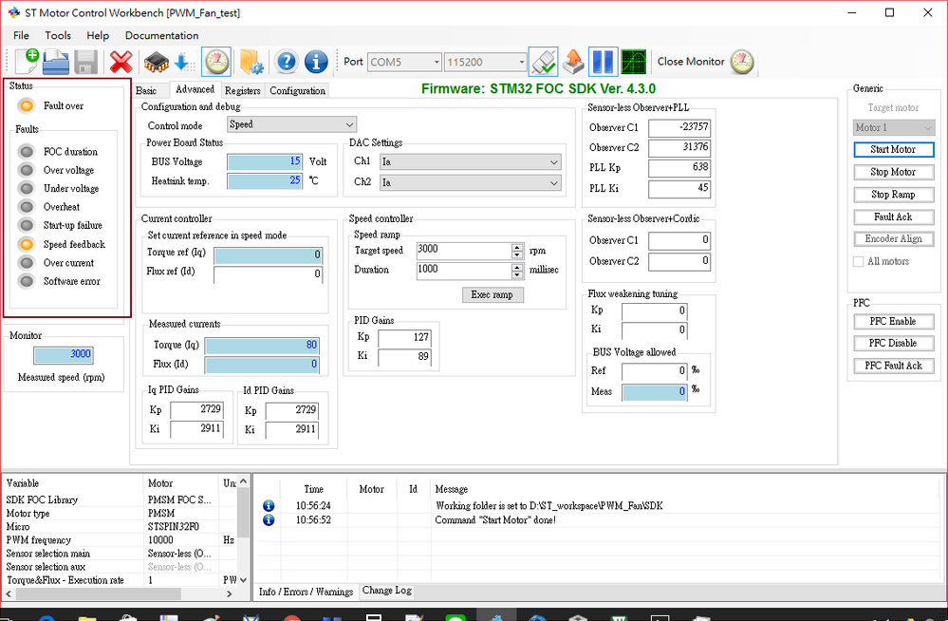Select the 'PWM frequency' variable row
The image size is (948, 621).
click(121, 540)
